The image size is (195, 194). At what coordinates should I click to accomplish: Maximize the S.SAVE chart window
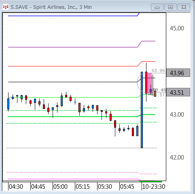[x=170, y=7]
